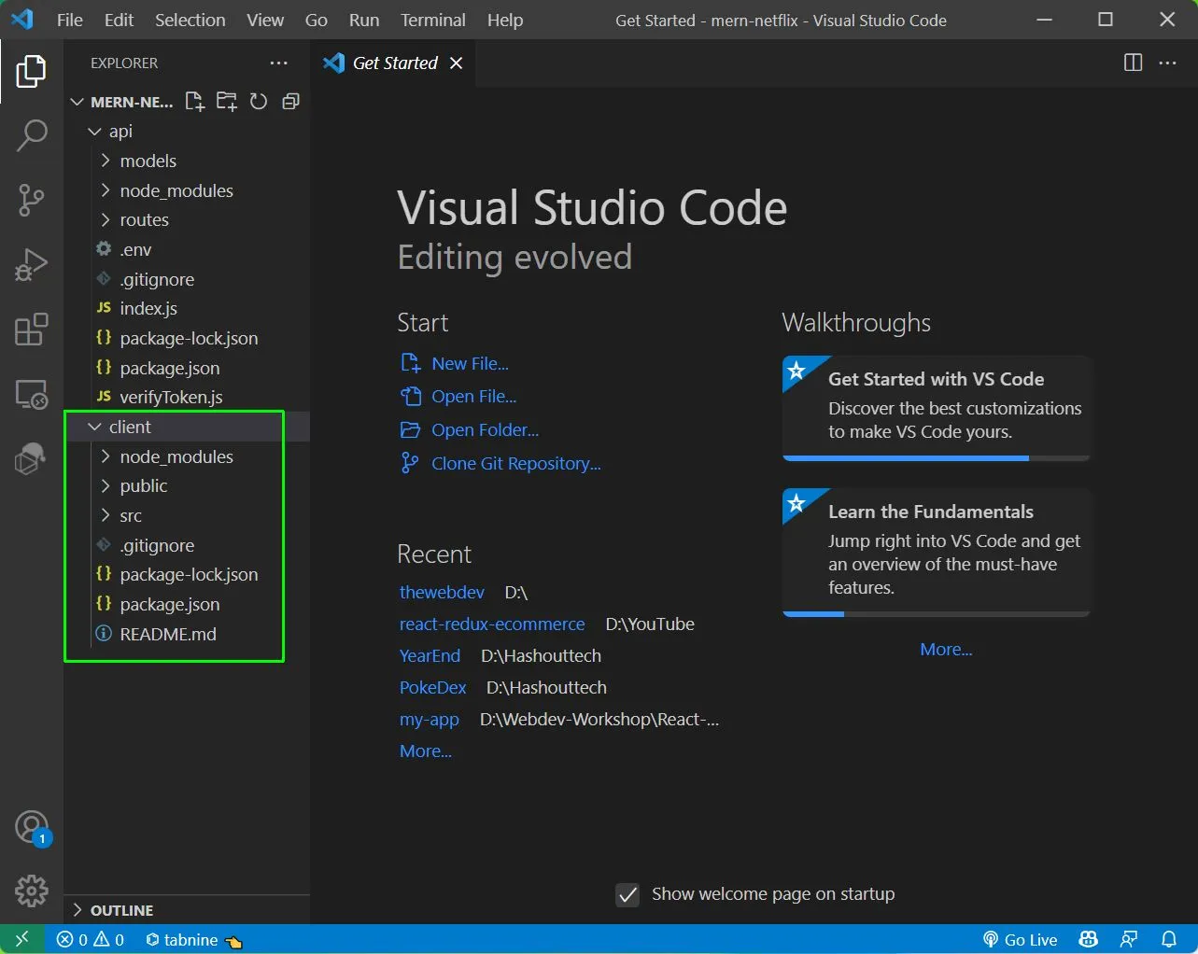Viewport: 1198px width, 954px height.
Task: Open the File menu
Action: coord(69,20)
